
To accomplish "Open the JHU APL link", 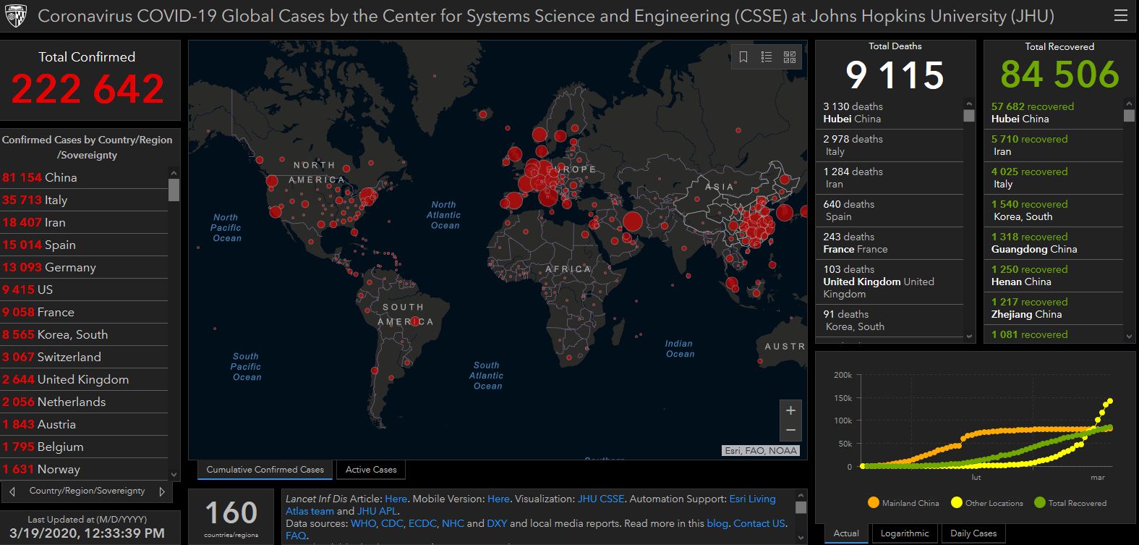I will click(x=377, y=511).
